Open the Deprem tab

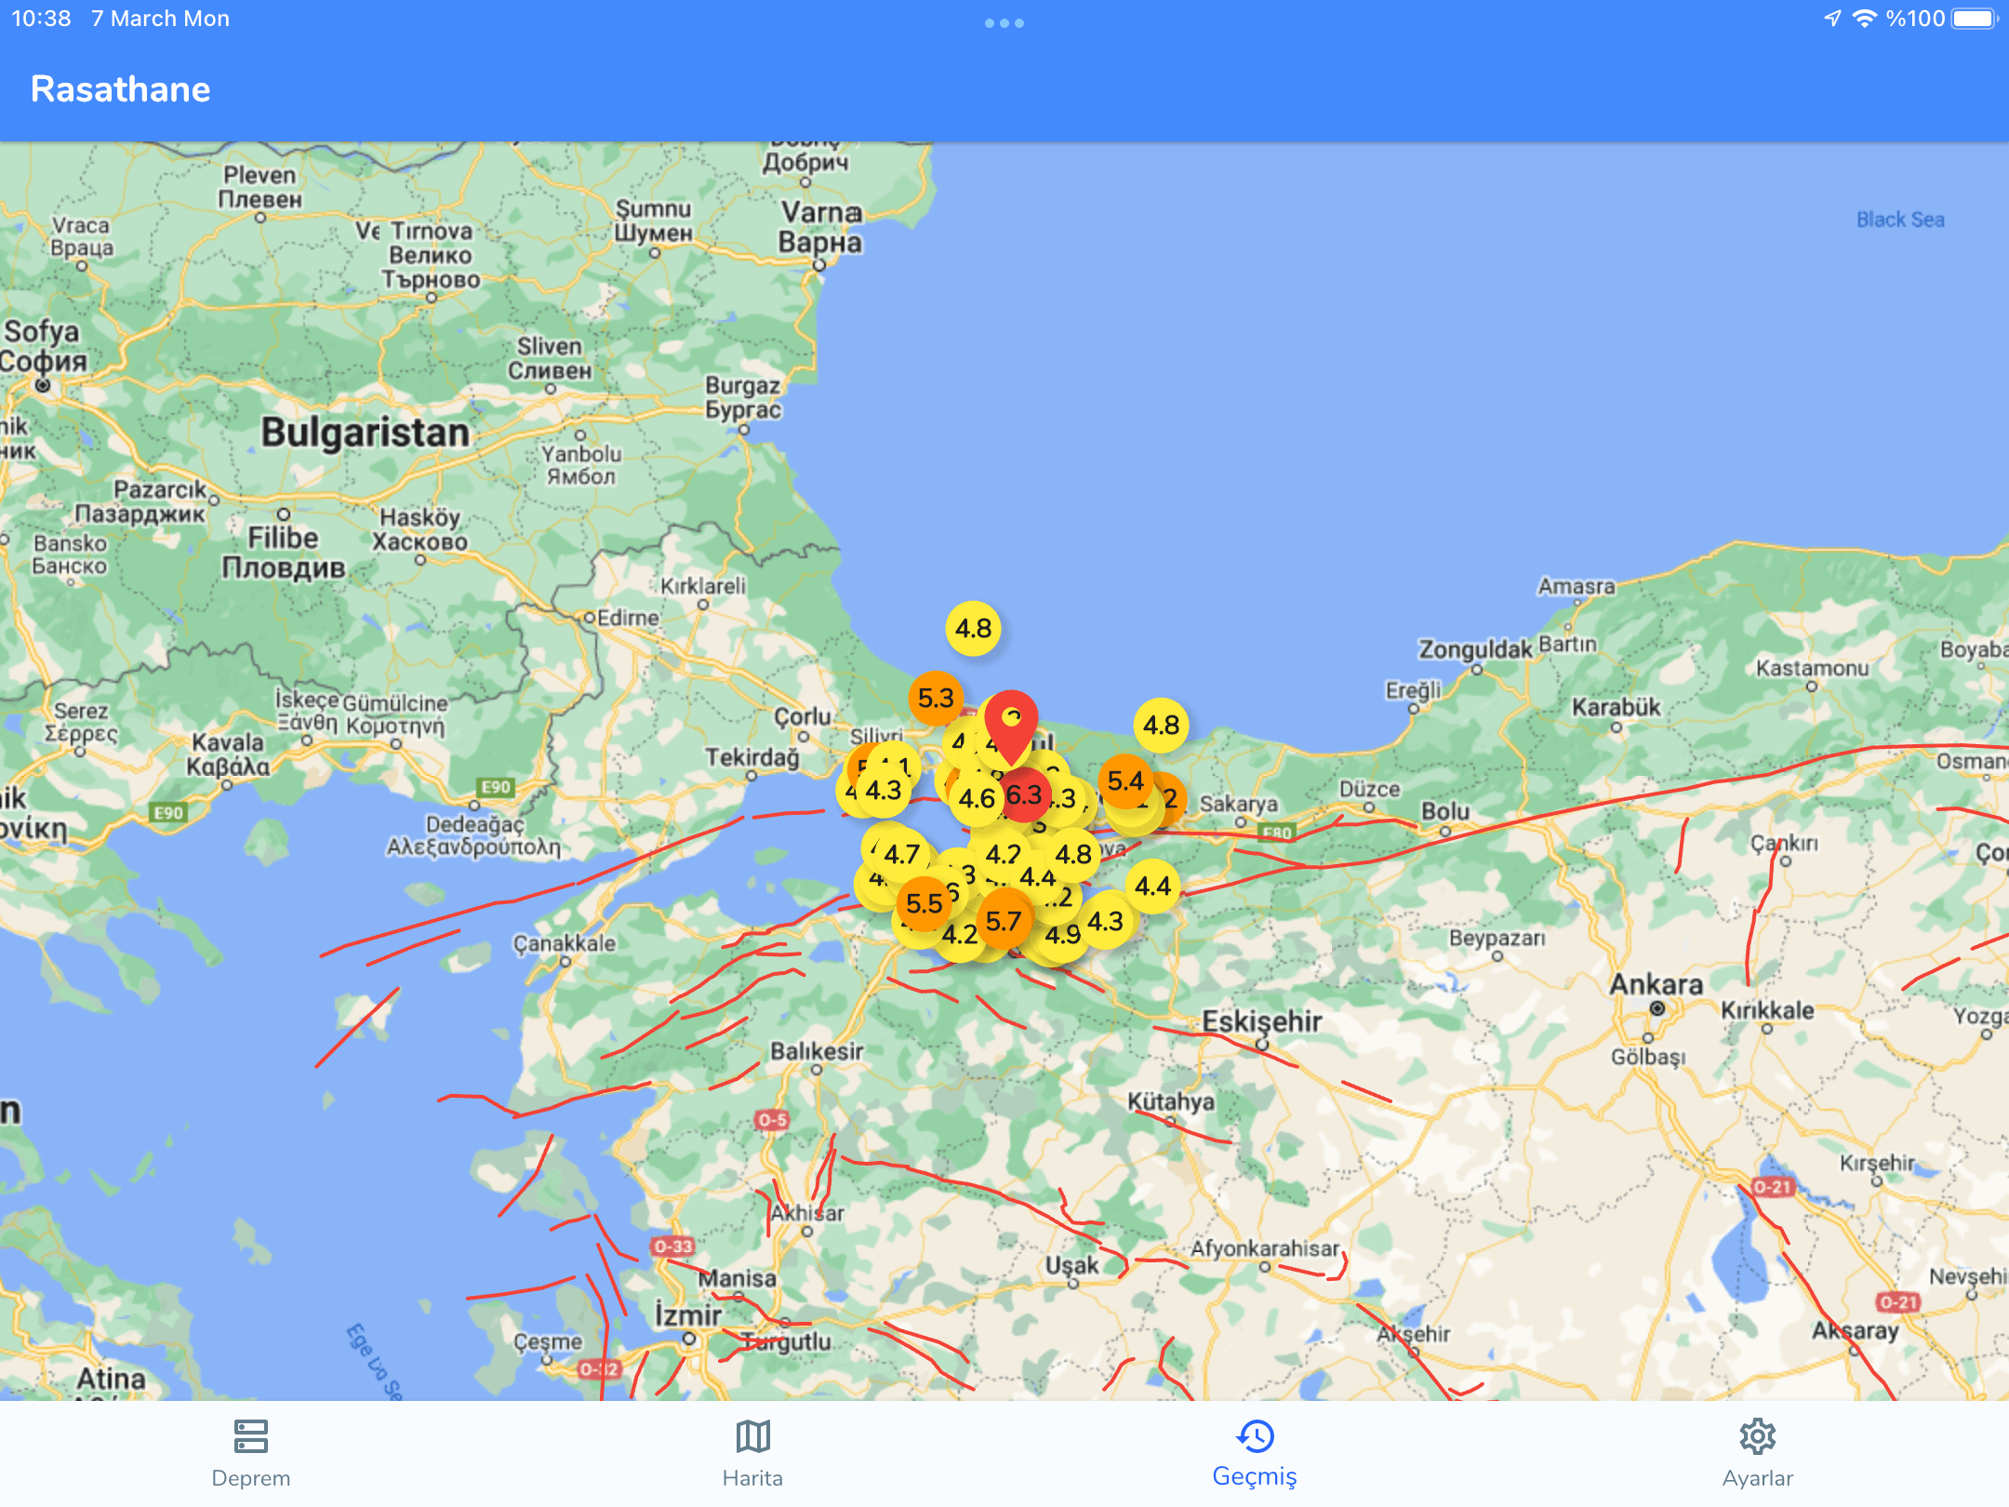250,1453
